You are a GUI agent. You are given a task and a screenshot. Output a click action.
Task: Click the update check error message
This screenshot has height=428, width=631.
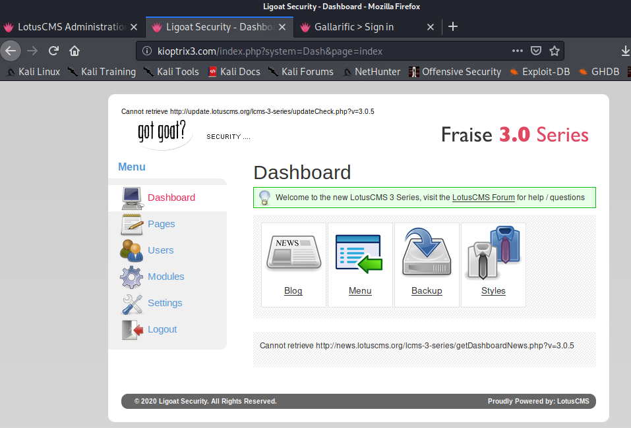pos(247,111)
